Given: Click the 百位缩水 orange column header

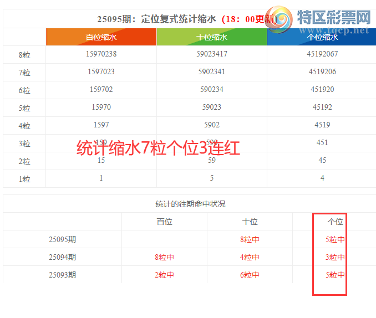Looking at the screenshot, I should [101, 37].
